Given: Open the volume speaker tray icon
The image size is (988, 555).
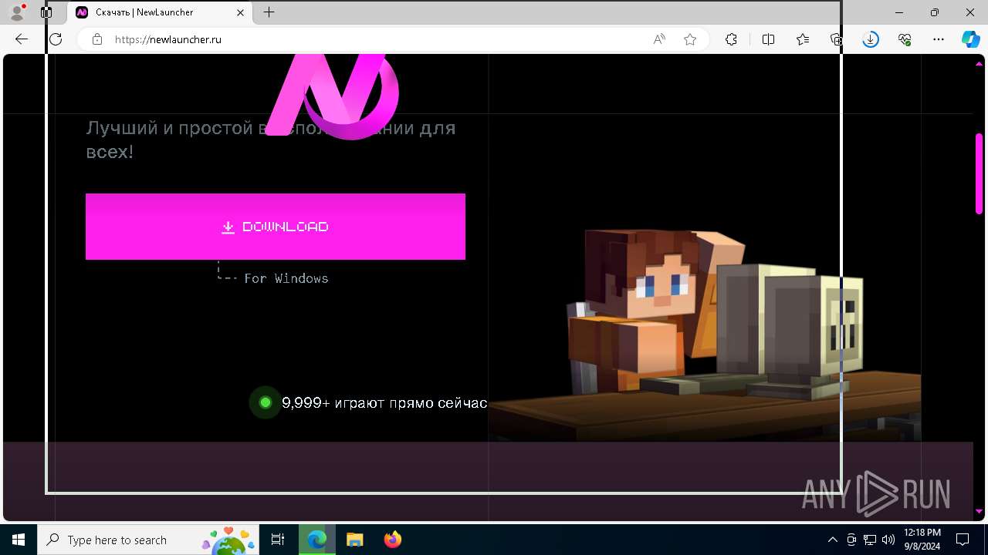Looking at the screenshot, I should (888, 540).
